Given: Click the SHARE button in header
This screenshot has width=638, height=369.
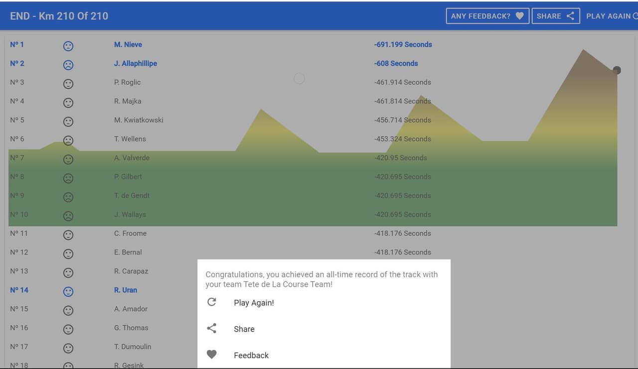Looking at the screenshot, I should [556, 16].
